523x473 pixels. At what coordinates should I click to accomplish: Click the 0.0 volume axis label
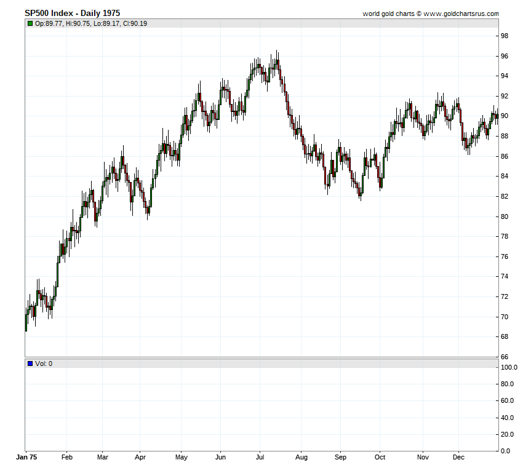(x=506, y=451)
